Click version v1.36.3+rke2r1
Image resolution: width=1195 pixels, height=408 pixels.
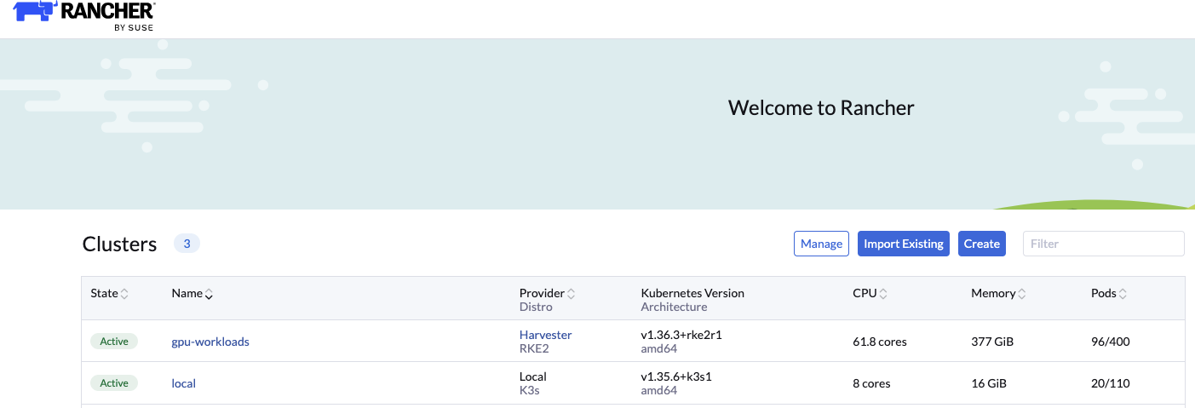(x=681, y=335)
